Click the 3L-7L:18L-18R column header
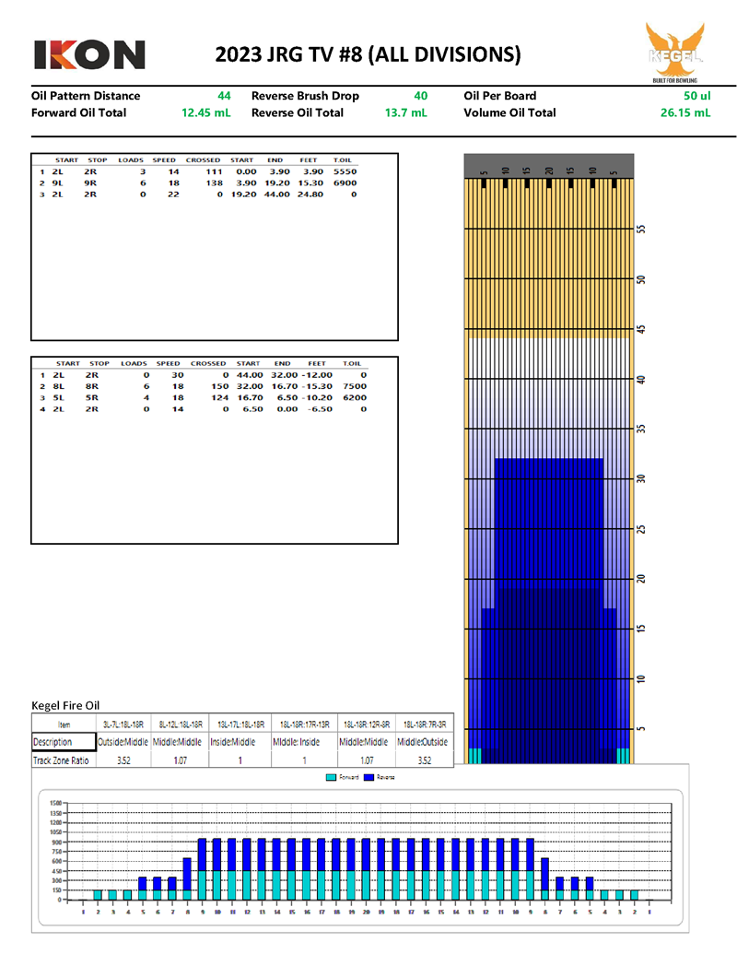 coord(123,725)
